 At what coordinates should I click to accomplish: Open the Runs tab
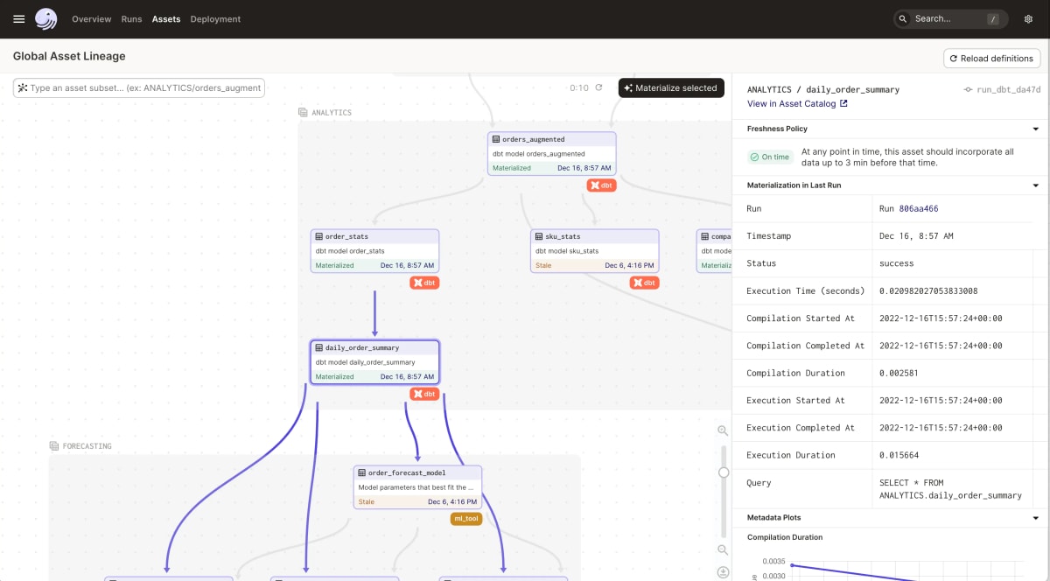click(x=131, y=18)
